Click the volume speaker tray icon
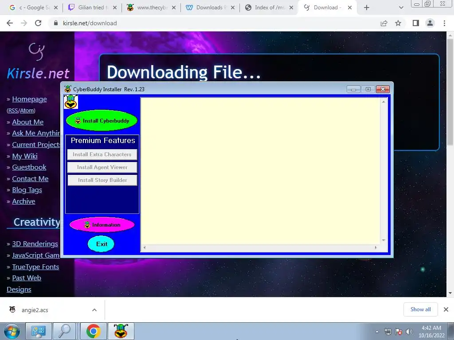 tap(409, 332)
